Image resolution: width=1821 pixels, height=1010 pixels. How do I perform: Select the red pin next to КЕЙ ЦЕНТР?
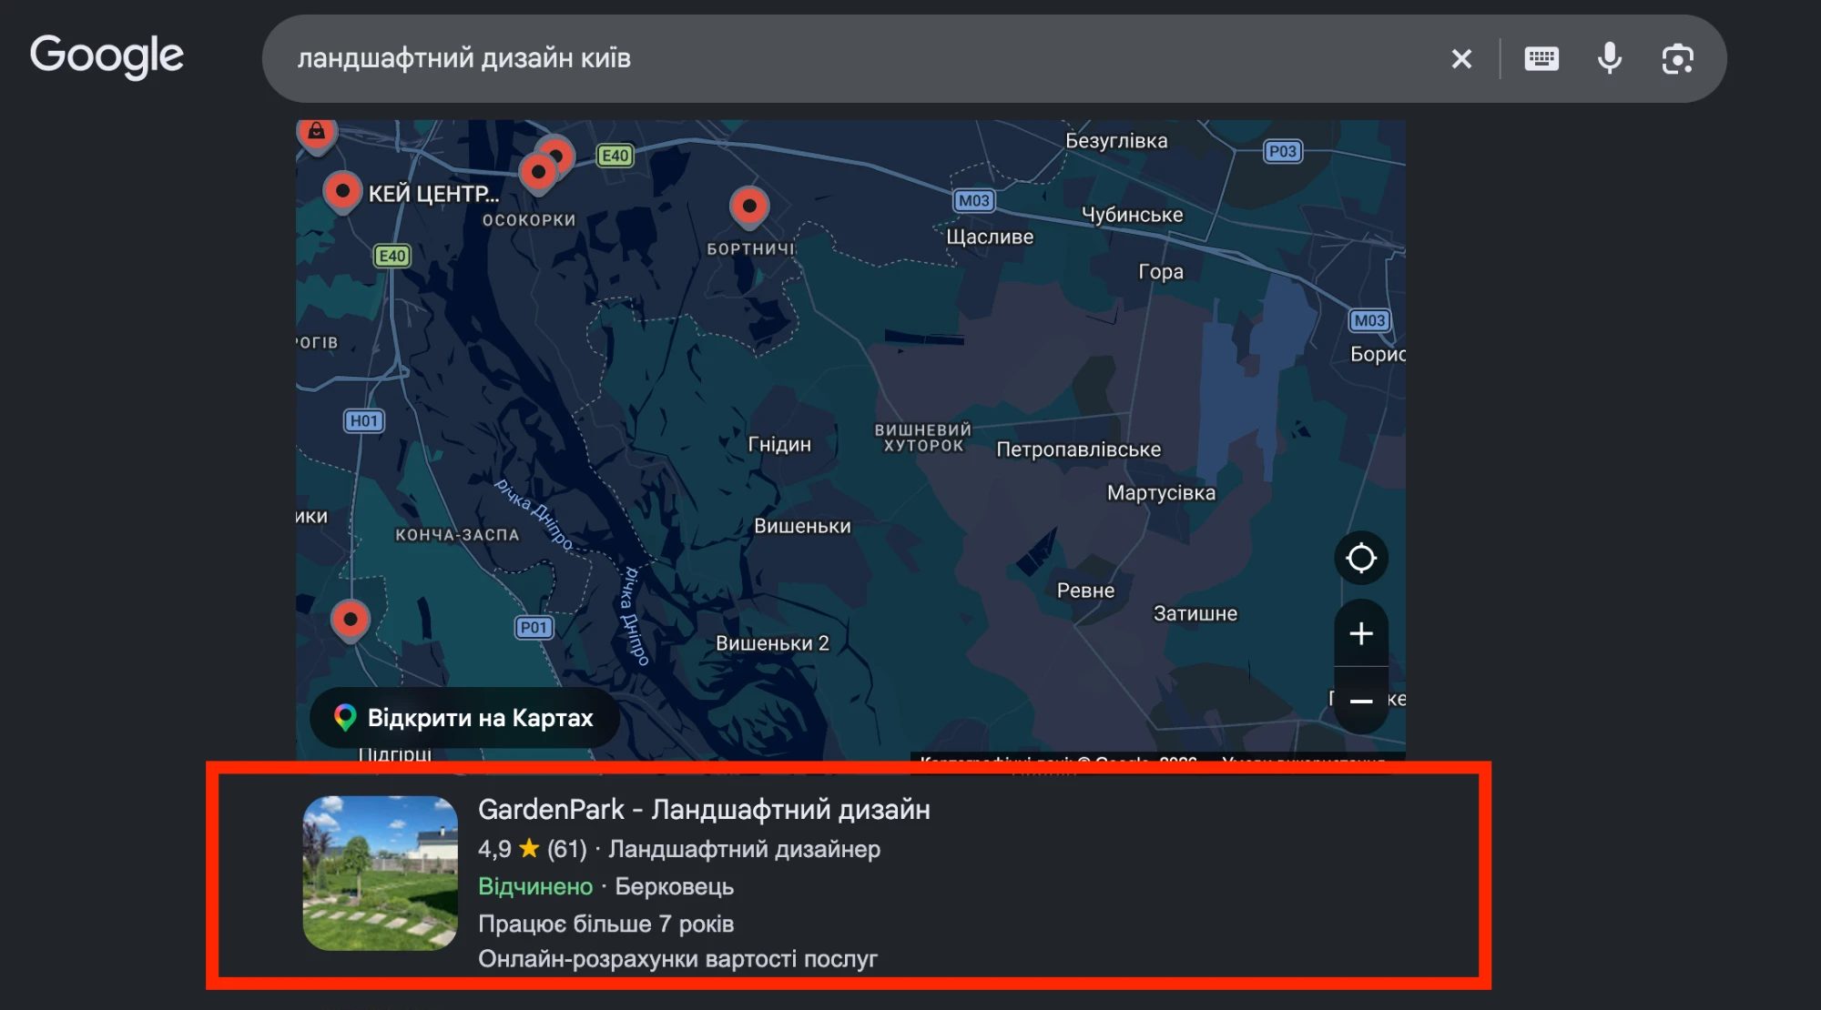[343, 193]
